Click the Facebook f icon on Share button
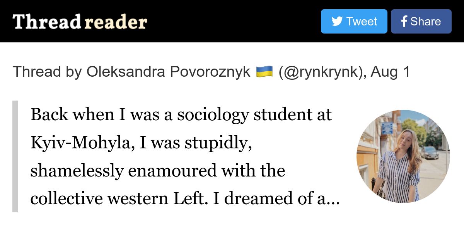 pos(404,21)
